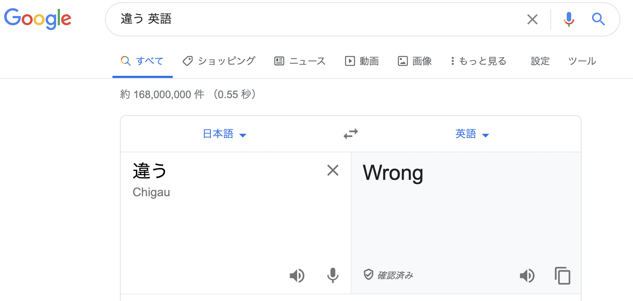Open the 日本語 source language dropdown

click(x=225, y=134)
